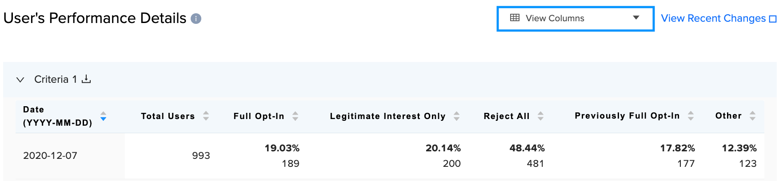Sort by Total Users sort arrows
The height and width of the screenshot is (181, 779).
coord(206,116)
